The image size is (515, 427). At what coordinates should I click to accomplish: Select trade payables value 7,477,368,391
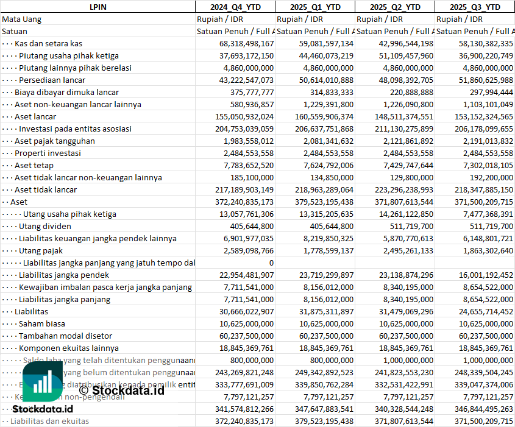488,214
